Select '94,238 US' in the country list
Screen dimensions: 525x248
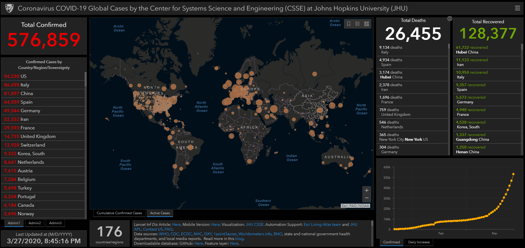click(43, 76)
